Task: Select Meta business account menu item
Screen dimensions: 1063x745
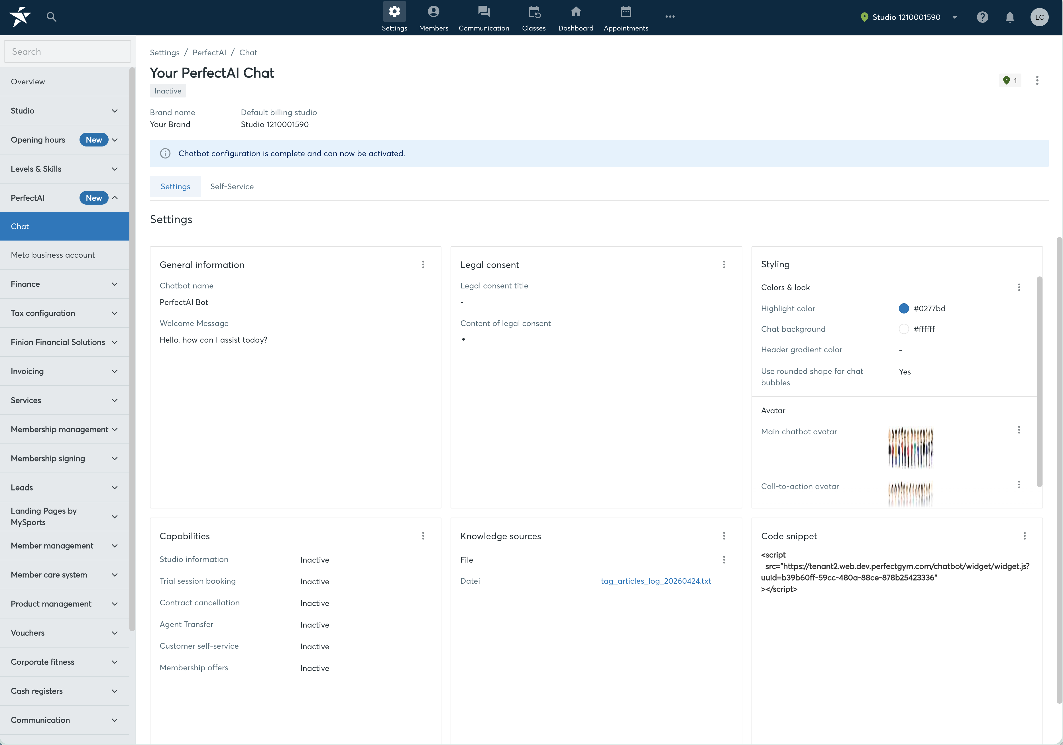Action: [65, 255]
